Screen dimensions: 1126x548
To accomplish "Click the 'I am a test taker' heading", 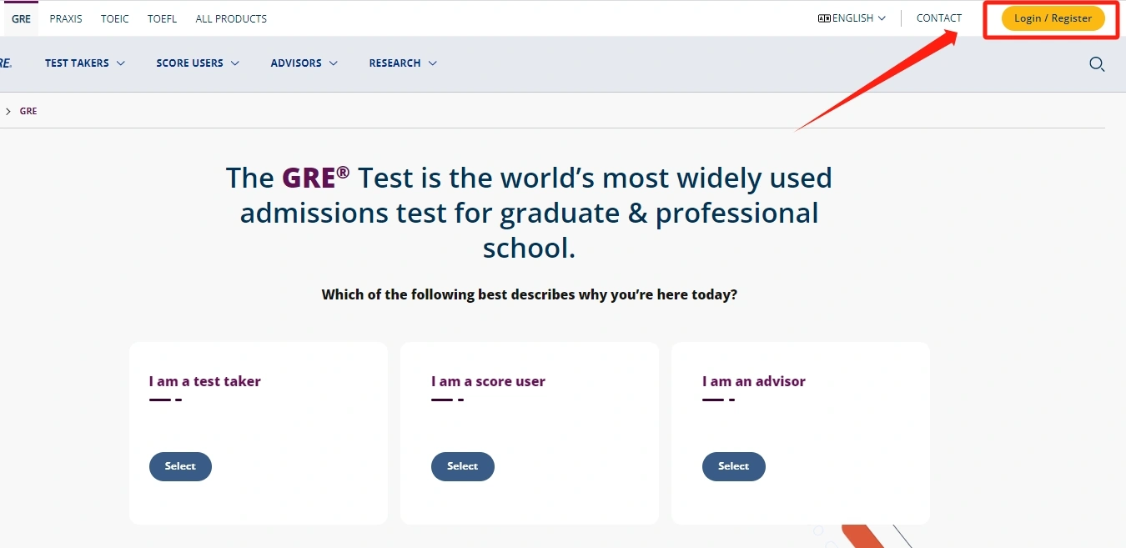I will coord(205,381).
